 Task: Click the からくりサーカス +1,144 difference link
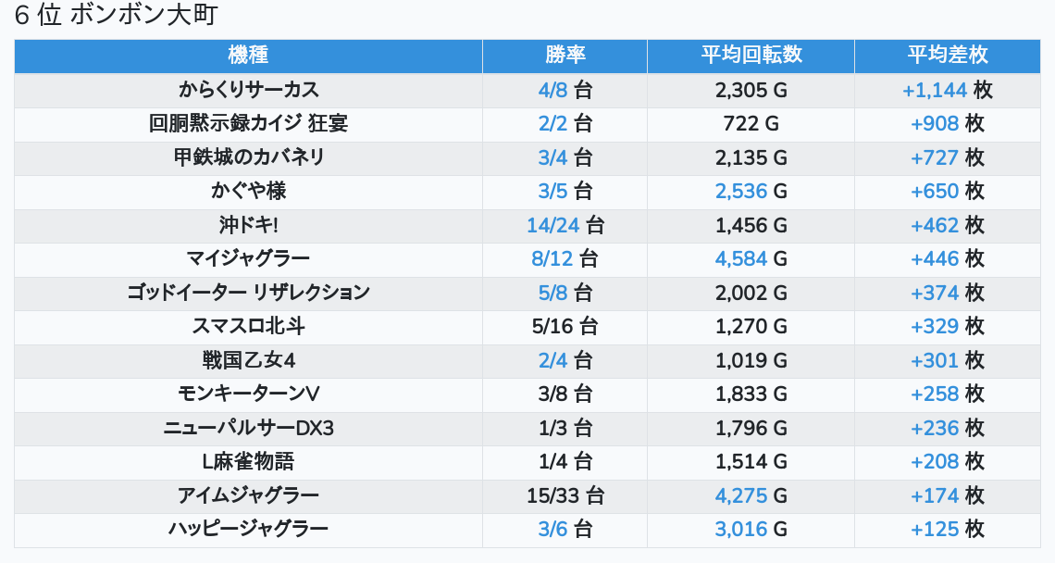pyautogui.click(x=935, y=90)
